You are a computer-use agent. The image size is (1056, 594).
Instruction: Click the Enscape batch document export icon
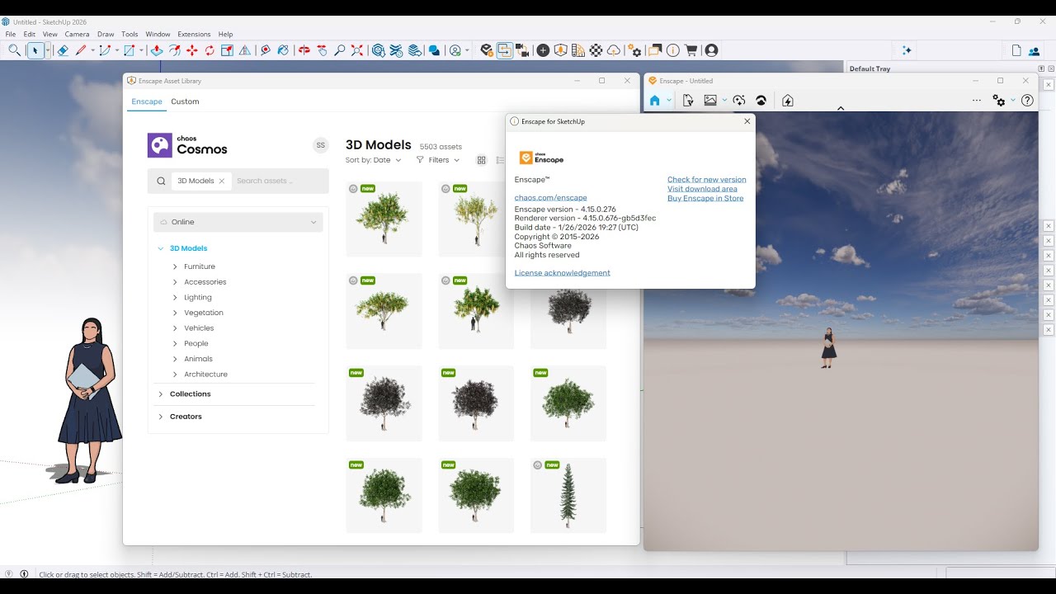[x=688, y=101]
